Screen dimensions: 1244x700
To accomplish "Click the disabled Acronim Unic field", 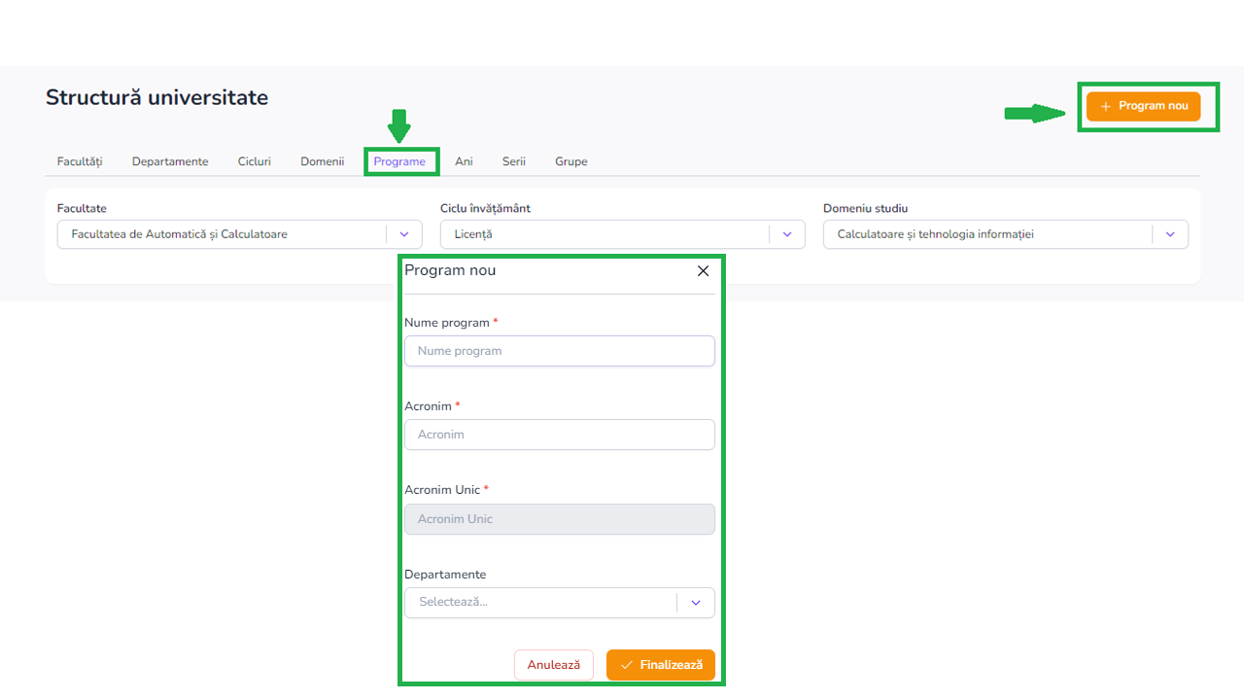I will [559, 519].
